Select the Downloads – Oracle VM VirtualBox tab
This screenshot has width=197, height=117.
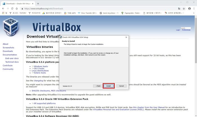point(18,4)
